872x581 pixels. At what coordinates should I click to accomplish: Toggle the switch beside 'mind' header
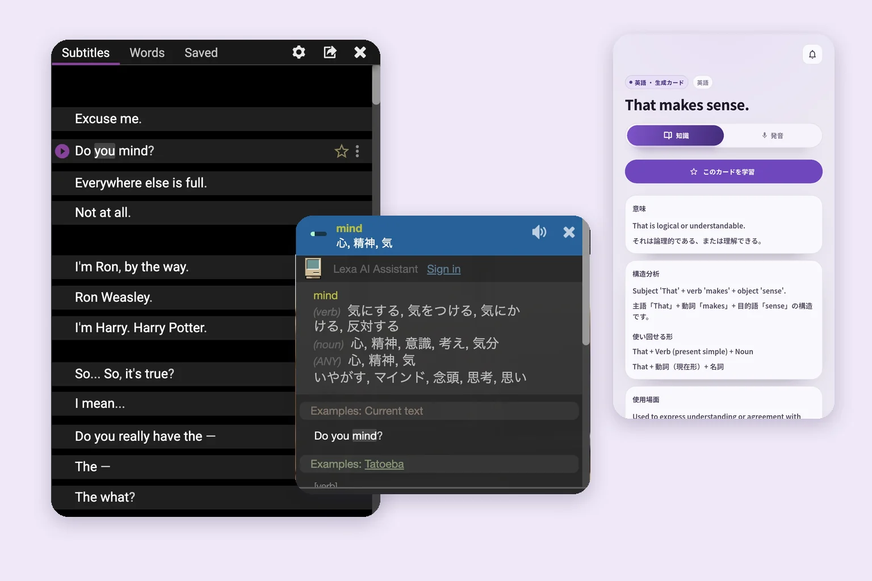point(318,234)
